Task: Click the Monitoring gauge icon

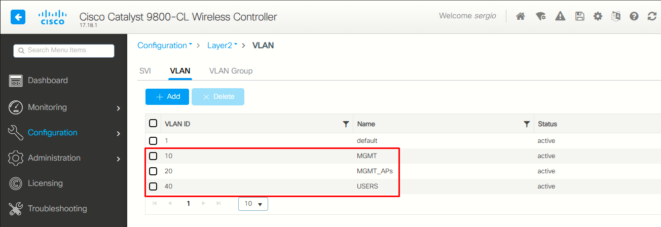Action: click(16, 107)
